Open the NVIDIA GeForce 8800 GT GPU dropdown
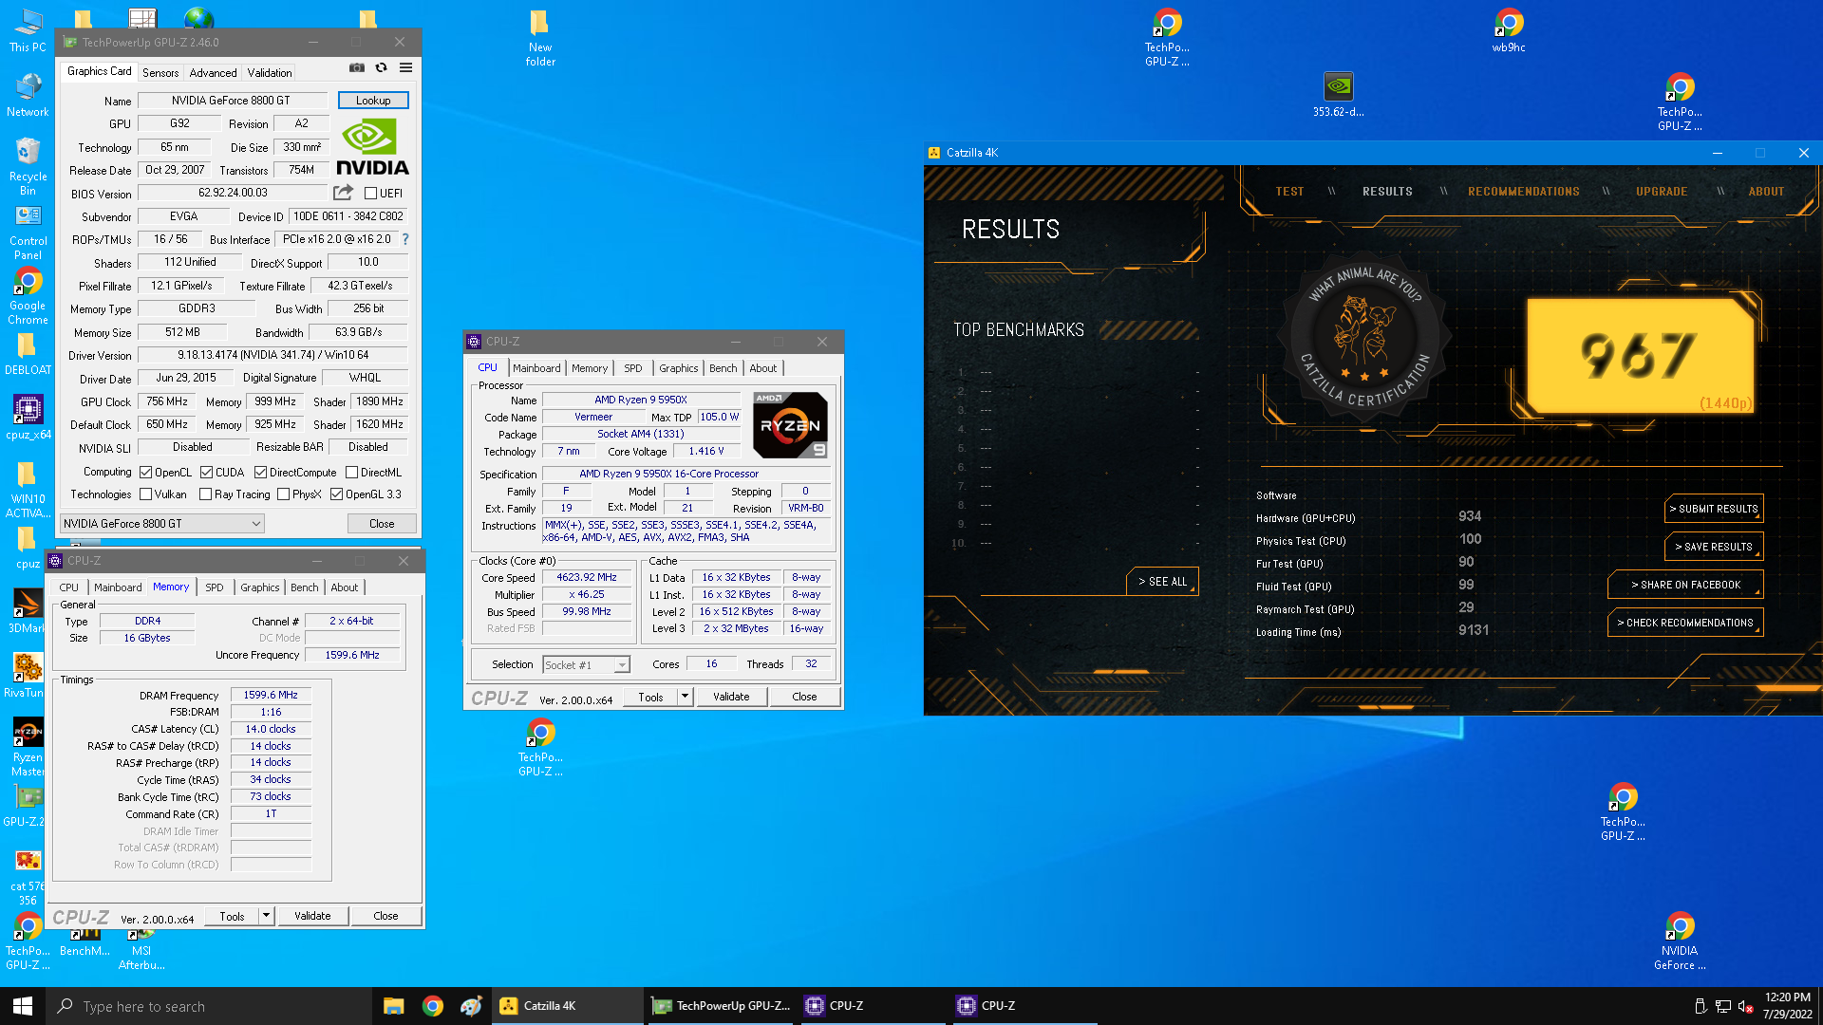The width and height of the screenshot is (1823, 1025). point(161,524)
